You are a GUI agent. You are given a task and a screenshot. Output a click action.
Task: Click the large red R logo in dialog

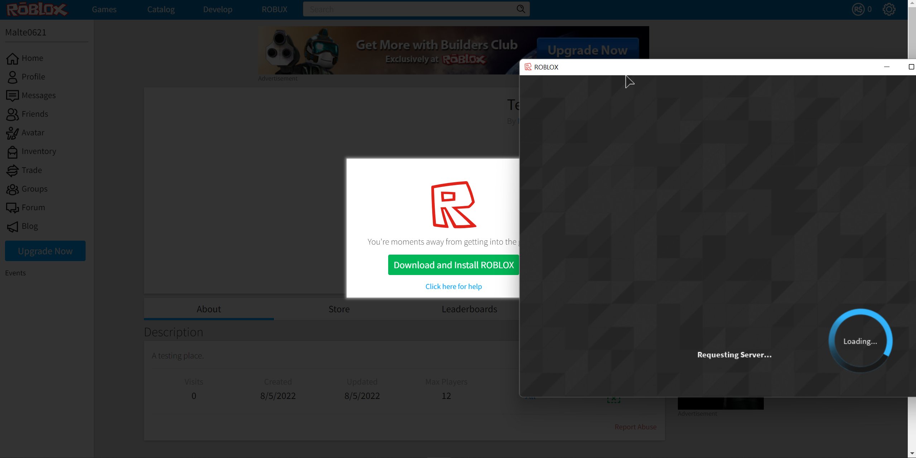pyautogui.click(x=453, y=204)
